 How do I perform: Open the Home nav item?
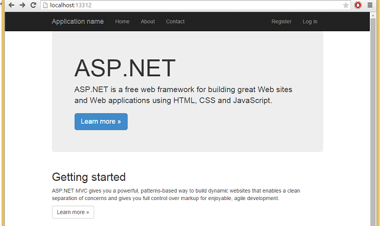coord(122,21)
